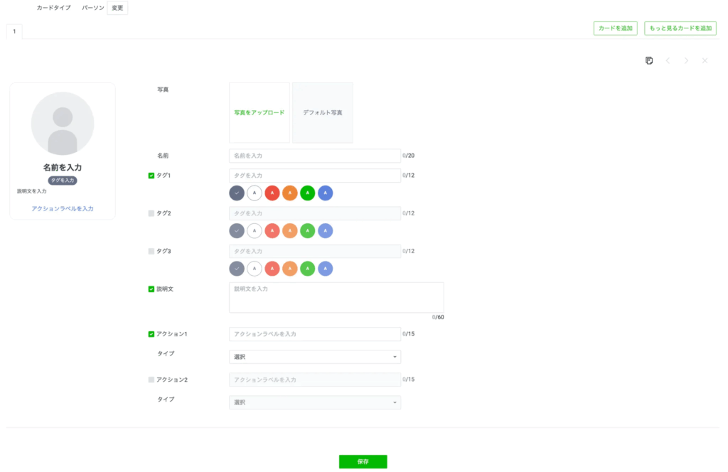The width and height of the screenshot is (728, 472).
Task: Click the duplicate card icon
Action: 649,61
